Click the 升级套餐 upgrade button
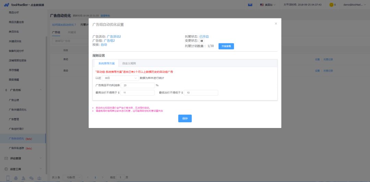Screen dimensions: 370x182 226,46
